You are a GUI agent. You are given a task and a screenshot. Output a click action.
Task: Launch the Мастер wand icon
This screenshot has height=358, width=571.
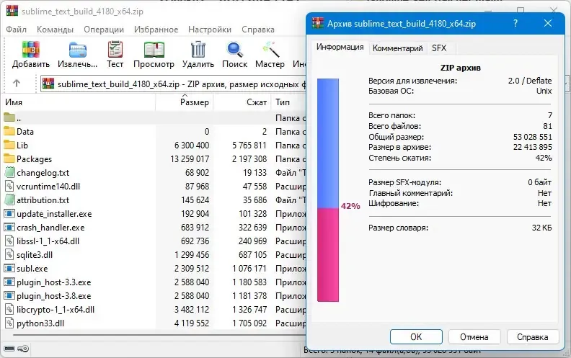tap(270, 50)
